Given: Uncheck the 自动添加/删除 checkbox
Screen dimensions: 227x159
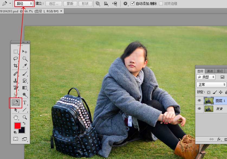Looking at the screenshot, I should pos(132,4).
